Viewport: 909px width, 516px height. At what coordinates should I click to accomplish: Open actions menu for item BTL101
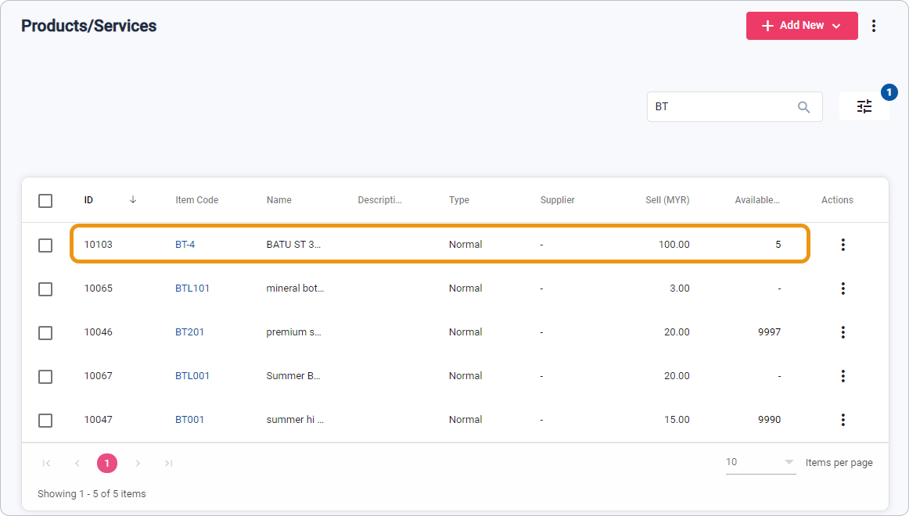[x=843, y=288]
